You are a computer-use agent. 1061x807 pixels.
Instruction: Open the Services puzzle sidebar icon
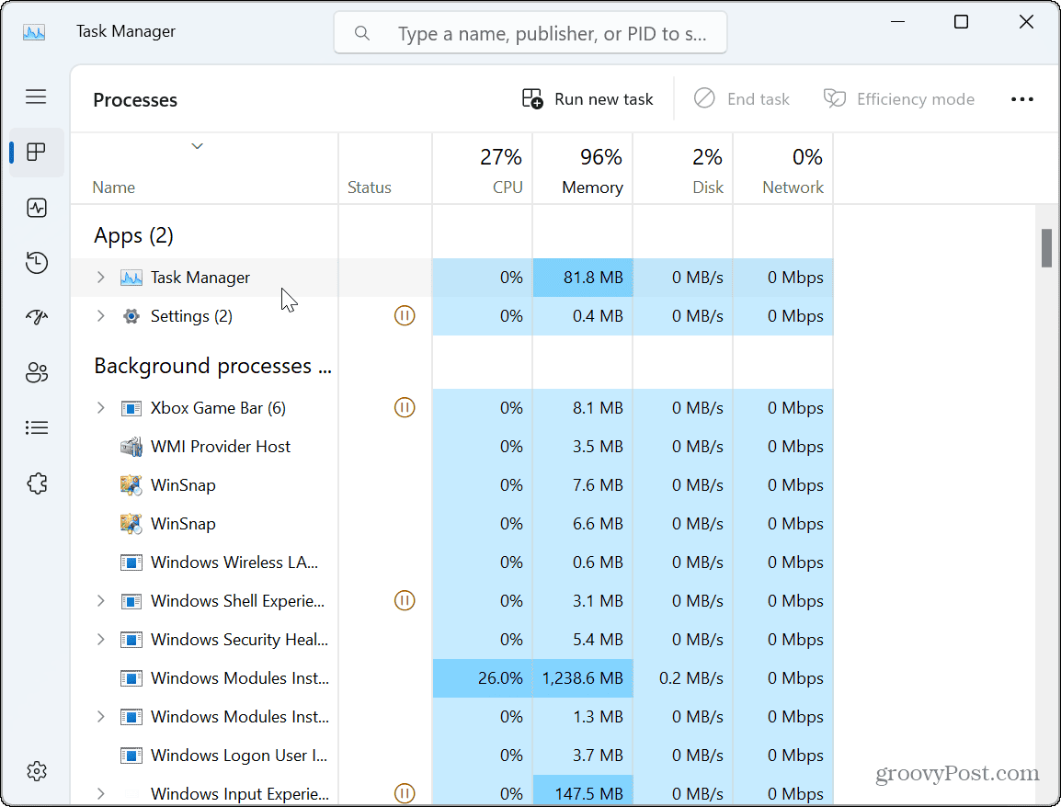pos(37,483)
